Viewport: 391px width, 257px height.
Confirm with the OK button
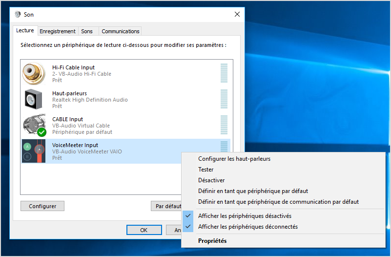[x=144, y=230]
